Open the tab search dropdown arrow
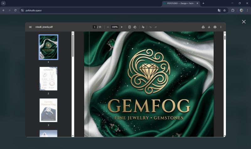 [x=3, y=3]
